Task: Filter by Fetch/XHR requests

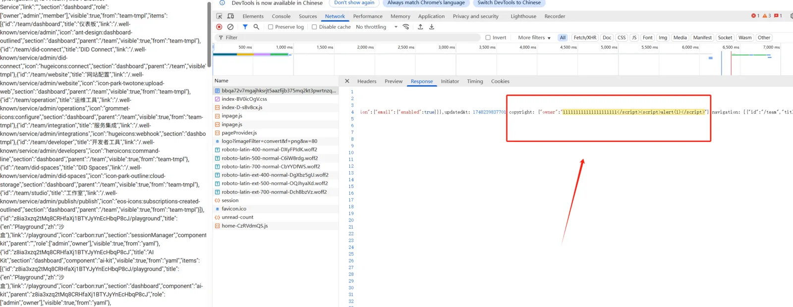Action: coord(585,38)
